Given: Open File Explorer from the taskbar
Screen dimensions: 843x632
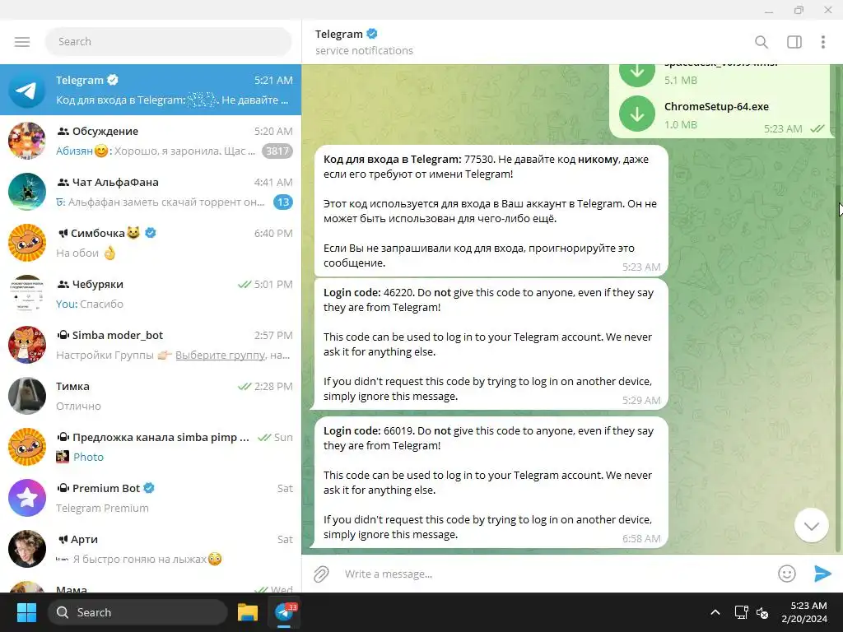Looking at the screenshot, I should click(248, 612).
